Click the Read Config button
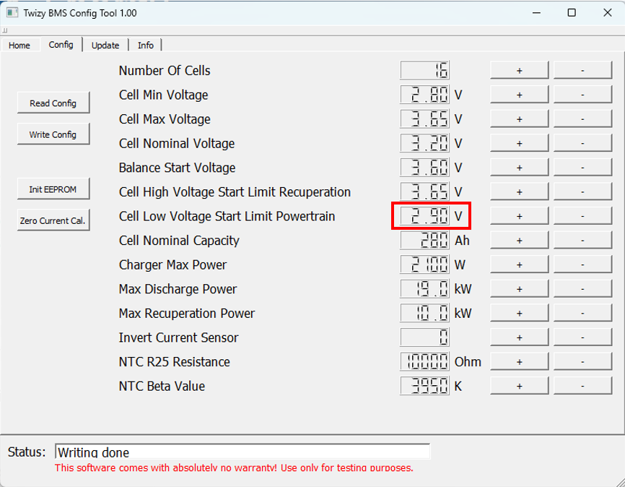625x487 pixels. 53,103
